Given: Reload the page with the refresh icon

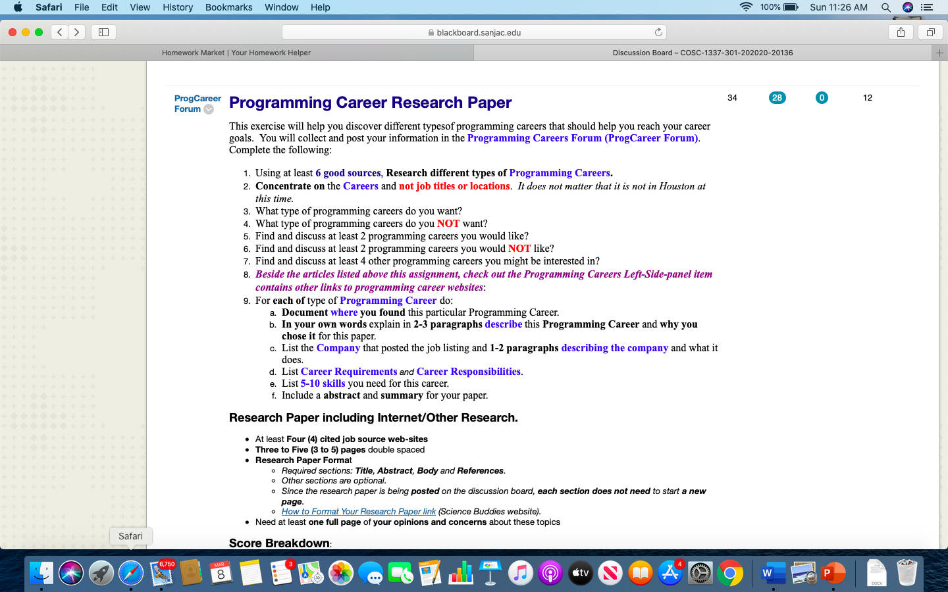Looking at the screenshot, I should pos(658,32).
